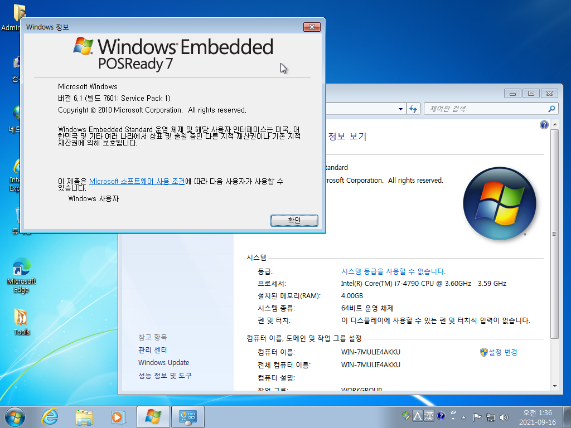Open network status tray icon

[491, 417]
